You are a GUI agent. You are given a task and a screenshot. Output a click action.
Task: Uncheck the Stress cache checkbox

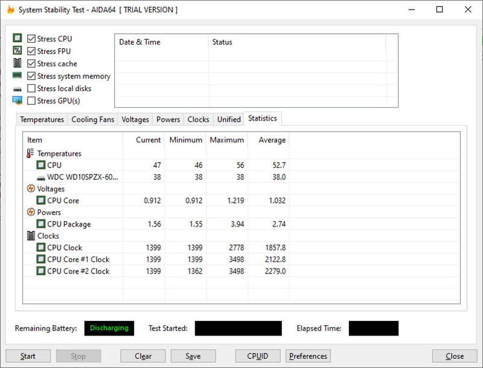[31, 64]
